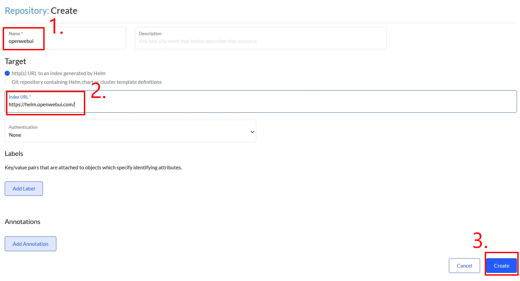Click the Annotations section heading
The height and width of the screenshot is (281, 520).
tap(22, 222)
